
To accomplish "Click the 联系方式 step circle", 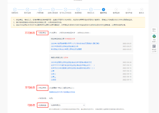I will point(91,10).
